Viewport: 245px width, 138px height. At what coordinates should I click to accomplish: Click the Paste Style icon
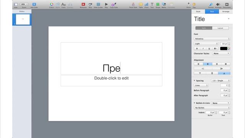[133, 4]
